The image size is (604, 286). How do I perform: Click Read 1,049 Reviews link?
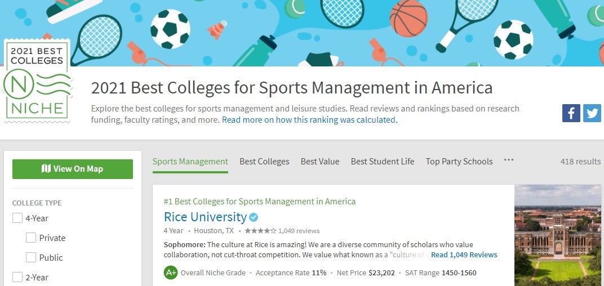(x=464, y=255)
